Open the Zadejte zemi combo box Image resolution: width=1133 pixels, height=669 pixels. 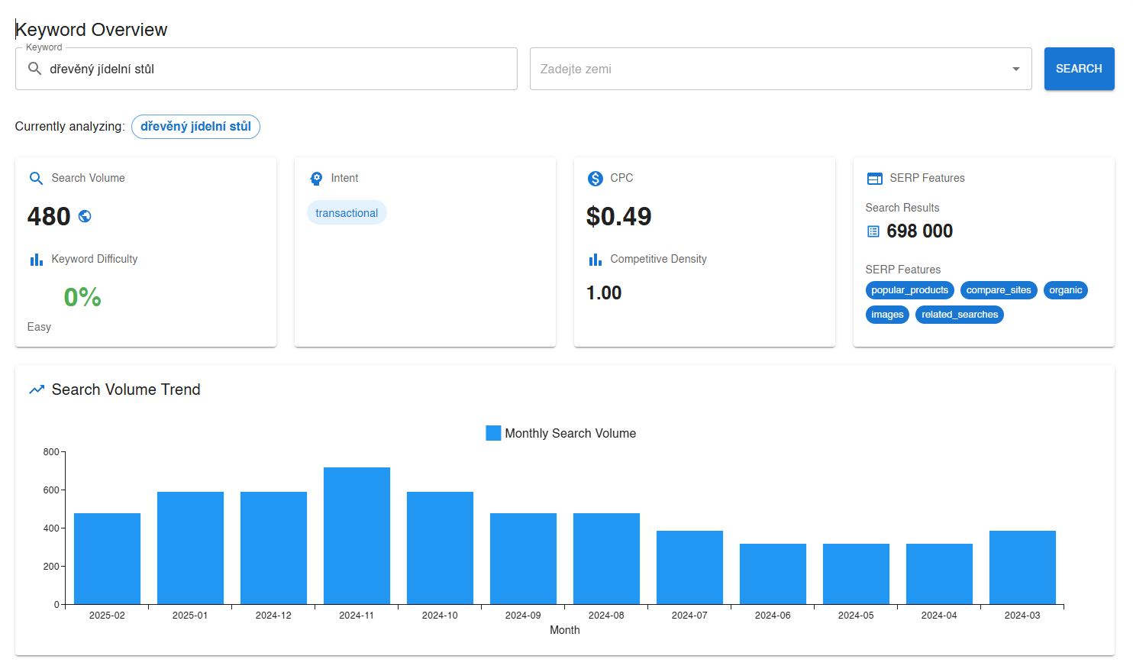(763, 69)
